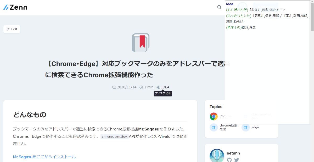
Task: Click the clock icon beside 1 min
Action: [x=141, y=87]
